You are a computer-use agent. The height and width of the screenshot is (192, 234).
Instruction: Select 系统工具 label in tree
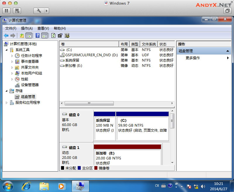23,50
